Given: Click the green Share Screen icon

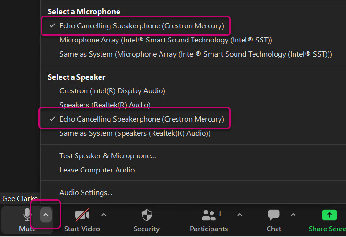Looking at the screenshot, I should pyautogui.click(x=329, y=215).
